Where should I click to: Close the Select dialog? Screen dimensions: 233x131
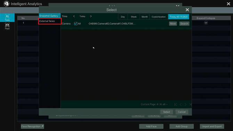(x=187, y=10)
